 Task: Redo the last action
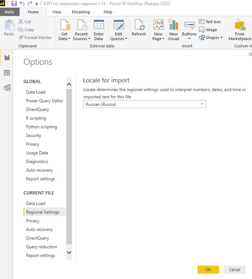pyautogui.click(x=30, y=3)
